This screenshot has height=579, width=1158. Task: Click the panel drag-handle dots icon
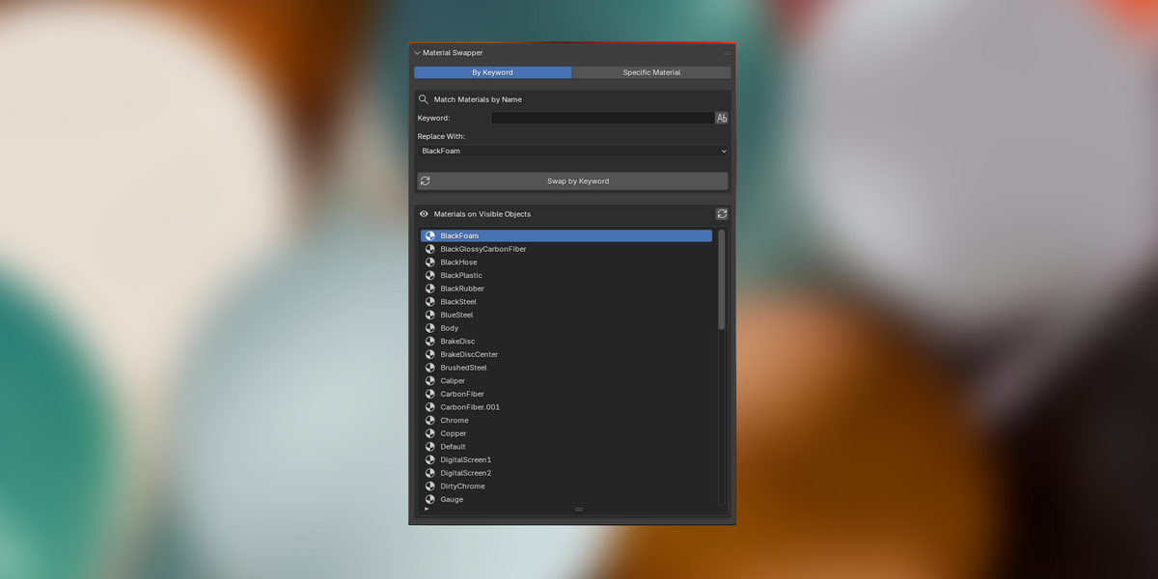click(727, 53)
